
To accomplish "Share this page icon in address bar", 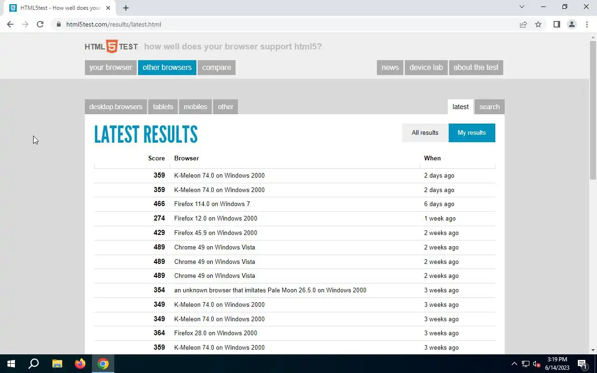I will (x=523, y=24).
